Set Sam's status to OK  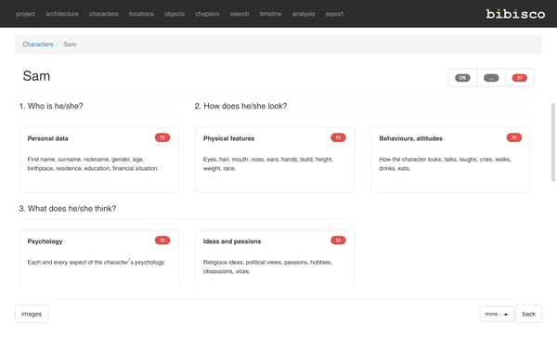[462, 78]
